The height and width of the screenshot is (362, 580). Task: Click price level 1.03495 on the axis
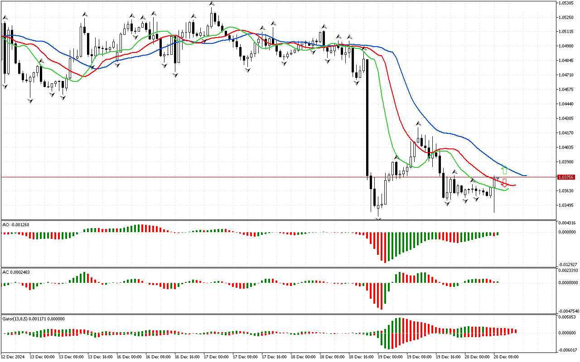tap(566, 205)
